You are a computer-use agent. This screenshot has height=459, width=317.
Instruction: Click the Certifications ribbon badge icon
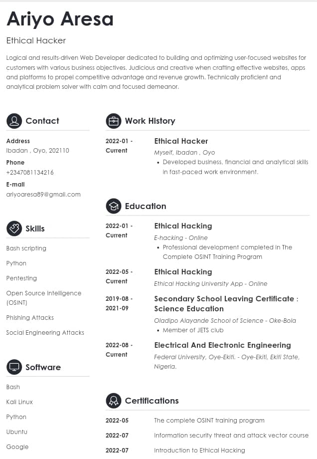pyautogui.click(x=114, y=401)
